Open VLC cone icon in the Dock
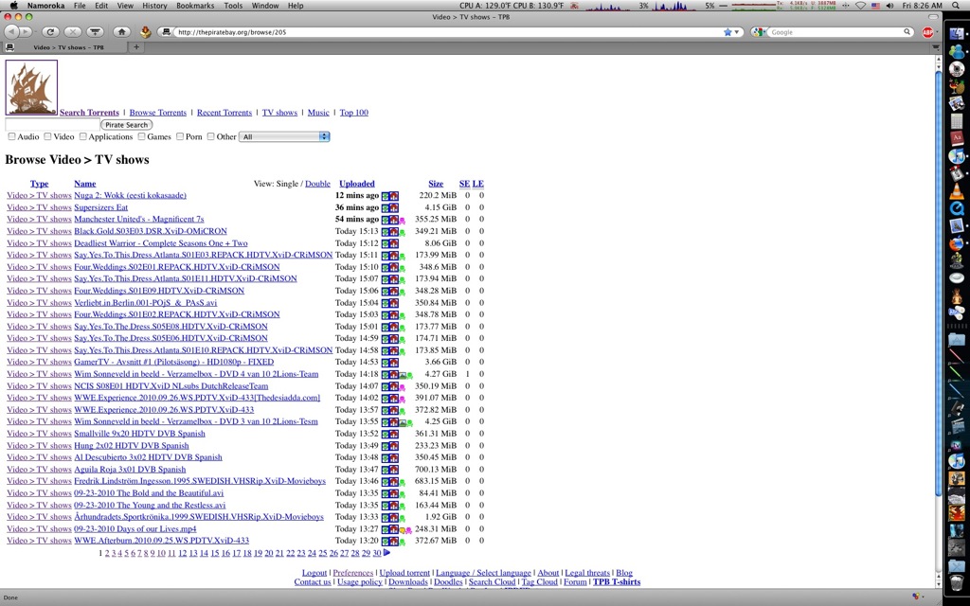The width and height of the screenshot is (970, 606). [x=957, y=191]
